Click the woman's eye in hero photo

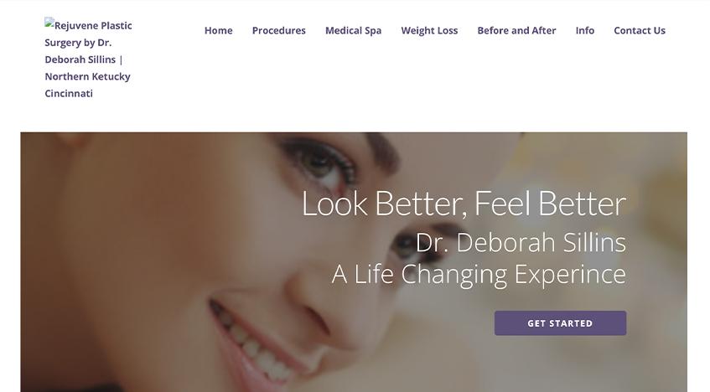[320, 164]
